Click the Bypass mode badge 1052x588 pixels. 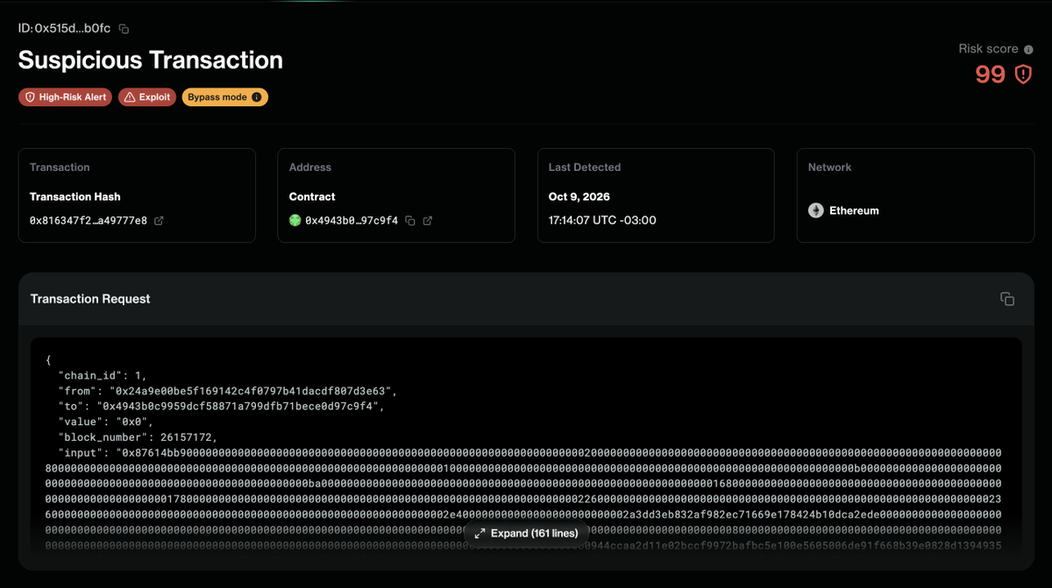[x=225, y=97]
